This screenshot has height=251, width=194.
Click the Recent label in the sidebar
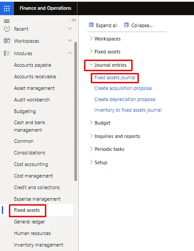click(x=21, y=29)
